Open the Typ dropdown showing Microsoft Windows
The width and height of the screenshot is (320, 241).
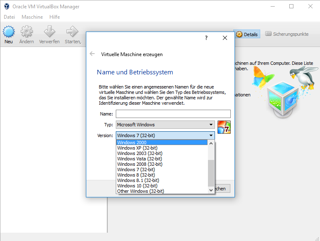165,125
